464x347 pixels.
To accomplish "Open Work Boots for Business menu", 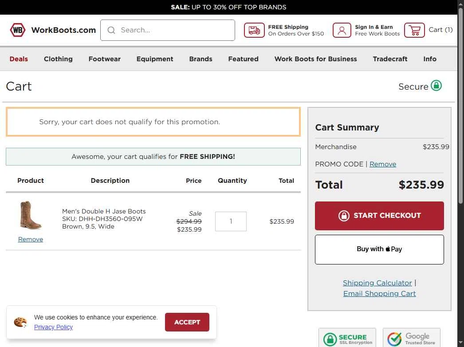I will pos(315,59).
